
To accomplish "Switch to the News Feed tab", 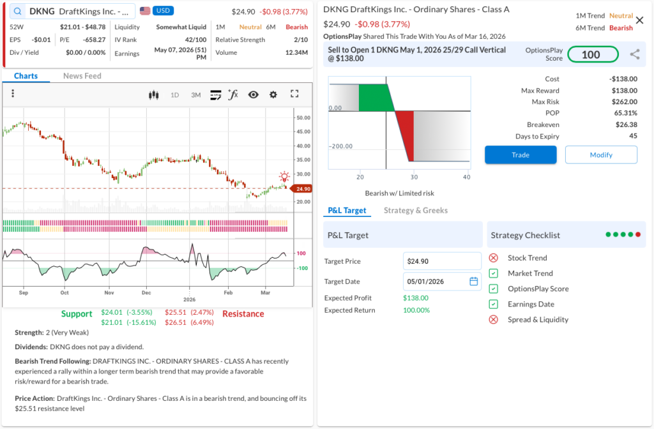I will 82,76.
